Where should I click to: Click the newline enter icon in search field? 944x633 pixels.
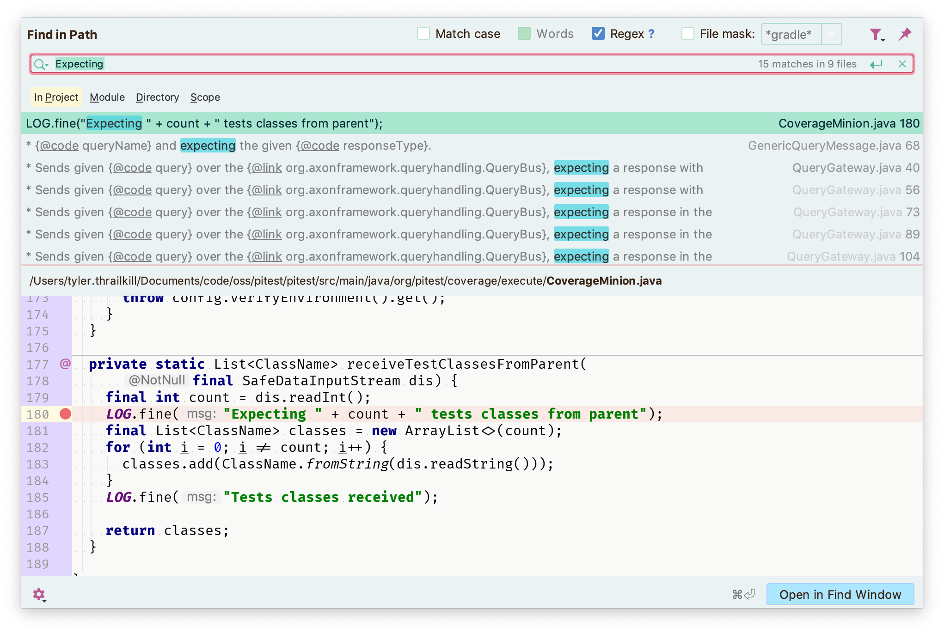pyautogui.click(x=876, y=64)
